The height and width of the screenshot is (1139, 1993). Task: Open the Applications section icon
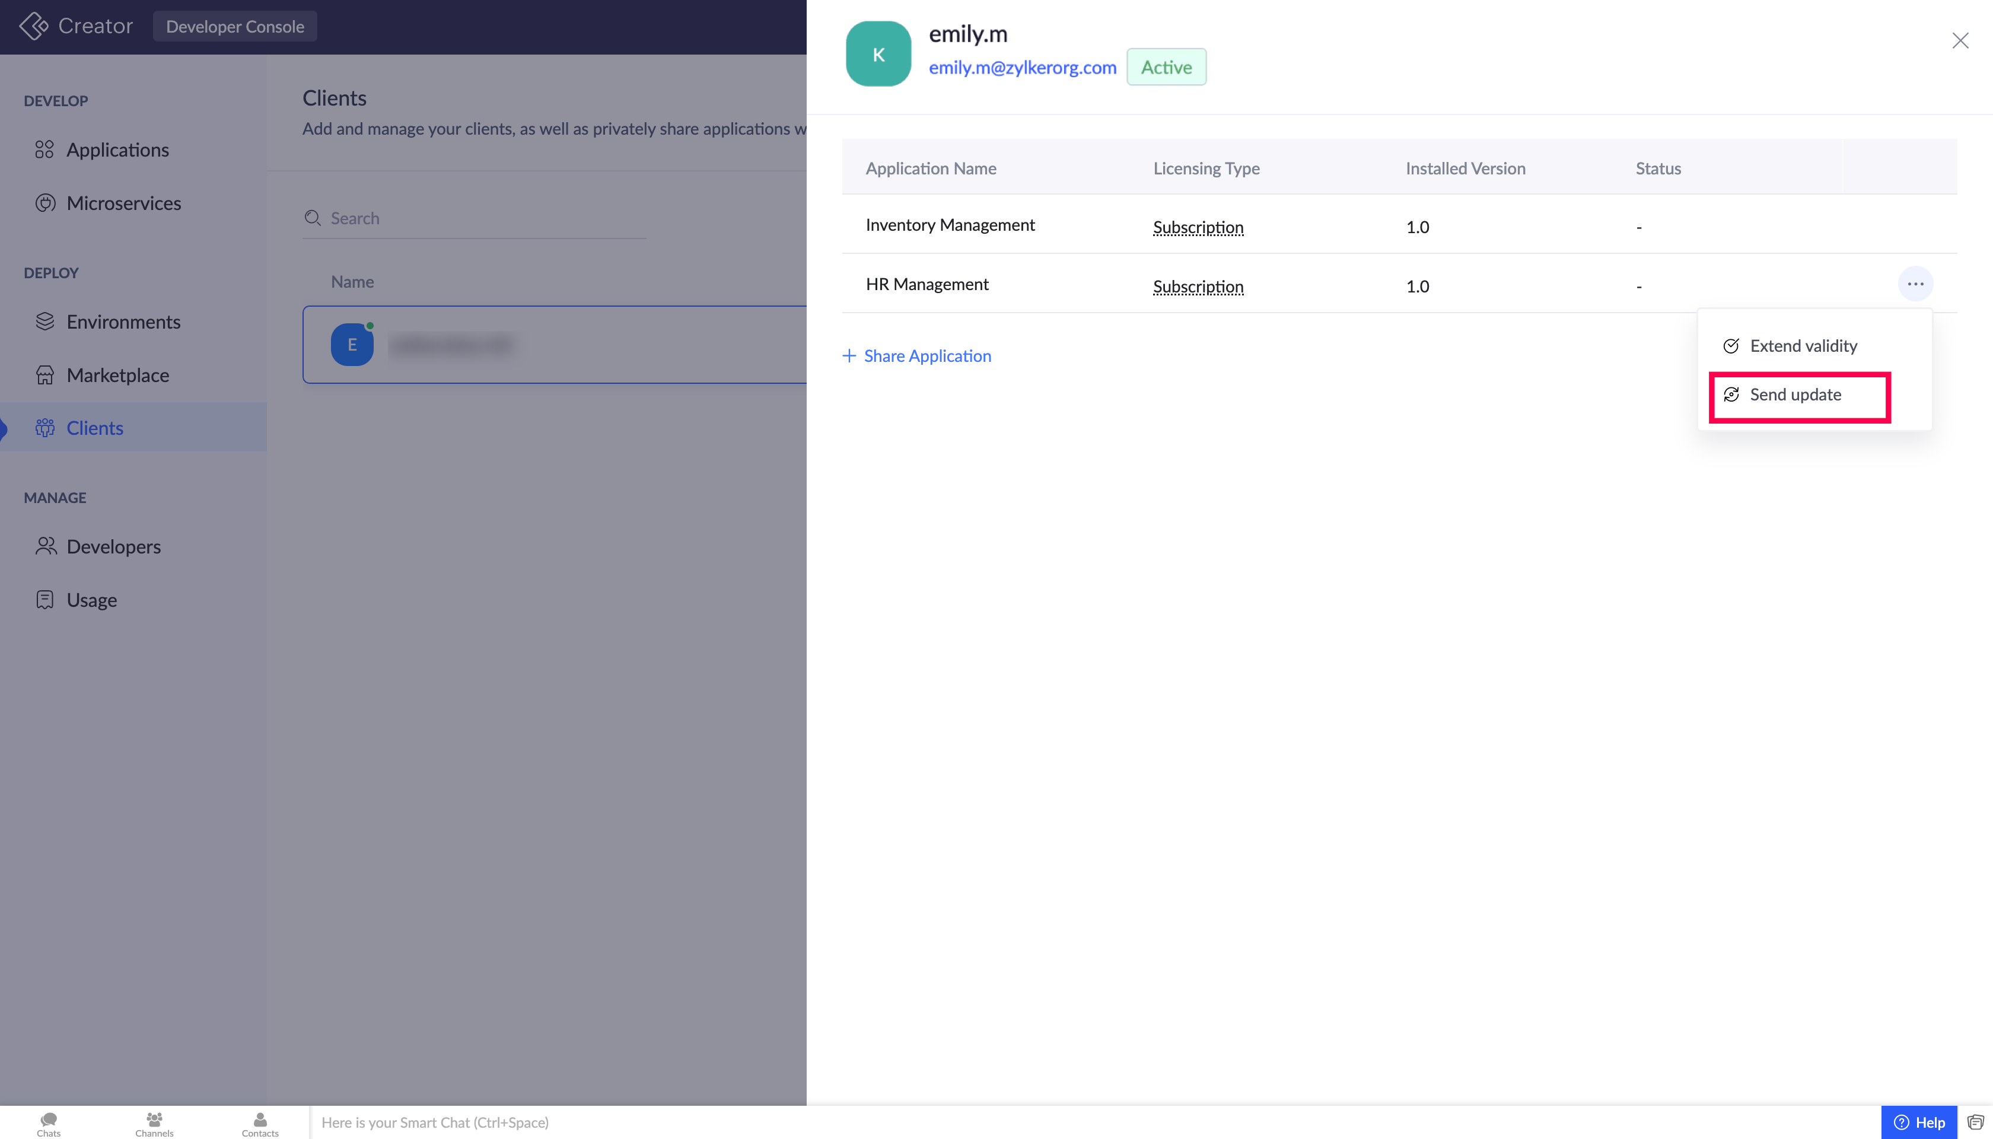[44, 149]
